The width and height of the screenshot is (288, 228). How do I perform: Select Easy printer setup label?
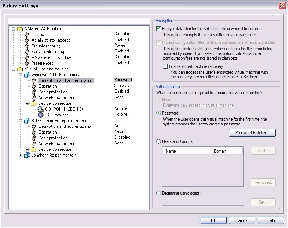tap(49, 52)
